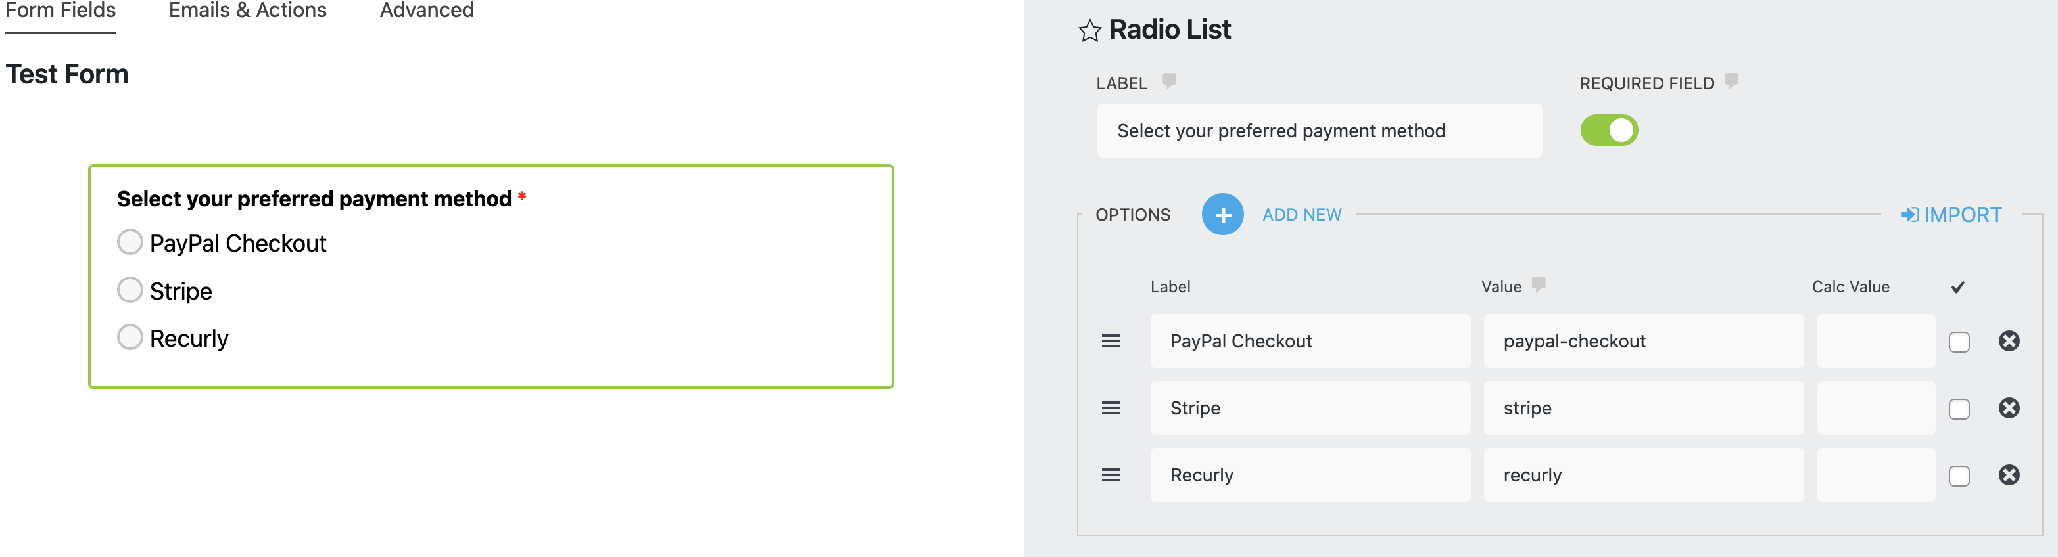Open the REQUIRED FIELD help tooltip
This screenshot has height=557, width=2058.
(1731, 81)
